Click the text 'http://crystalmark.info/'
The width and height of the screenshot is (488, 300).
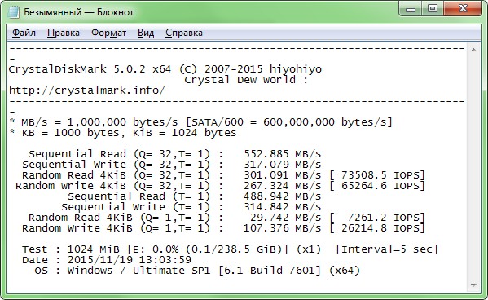(x=87, y=90)
